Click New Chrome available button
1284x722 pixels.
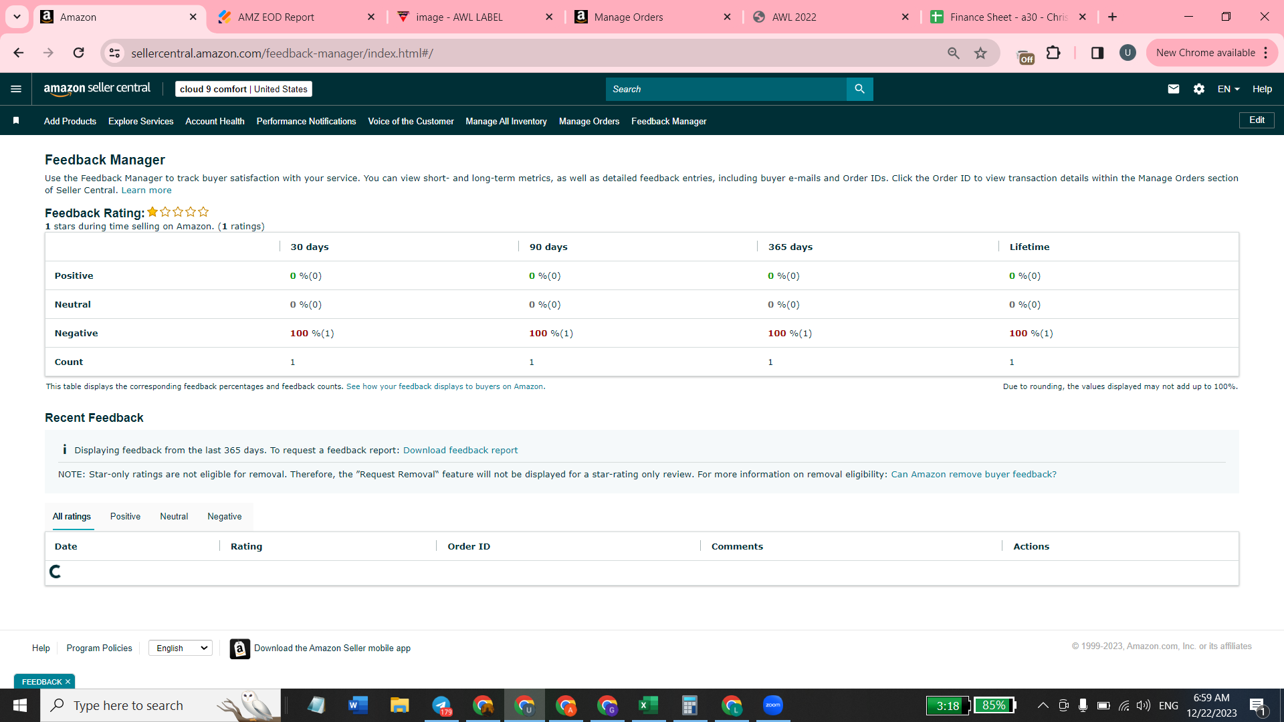tap(1205, 53)
